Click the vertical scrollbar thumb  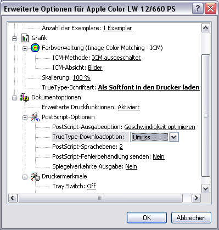pos(206,116)
